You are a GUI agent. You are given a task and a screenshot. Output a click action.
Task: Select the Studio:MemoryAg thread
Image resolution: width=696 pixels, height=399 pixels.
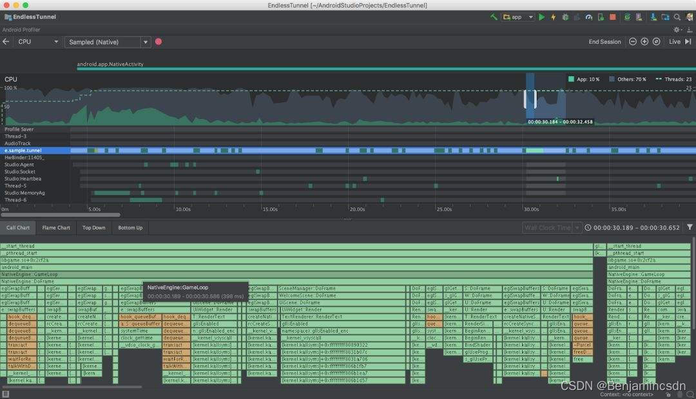click(x=348, y=193)
